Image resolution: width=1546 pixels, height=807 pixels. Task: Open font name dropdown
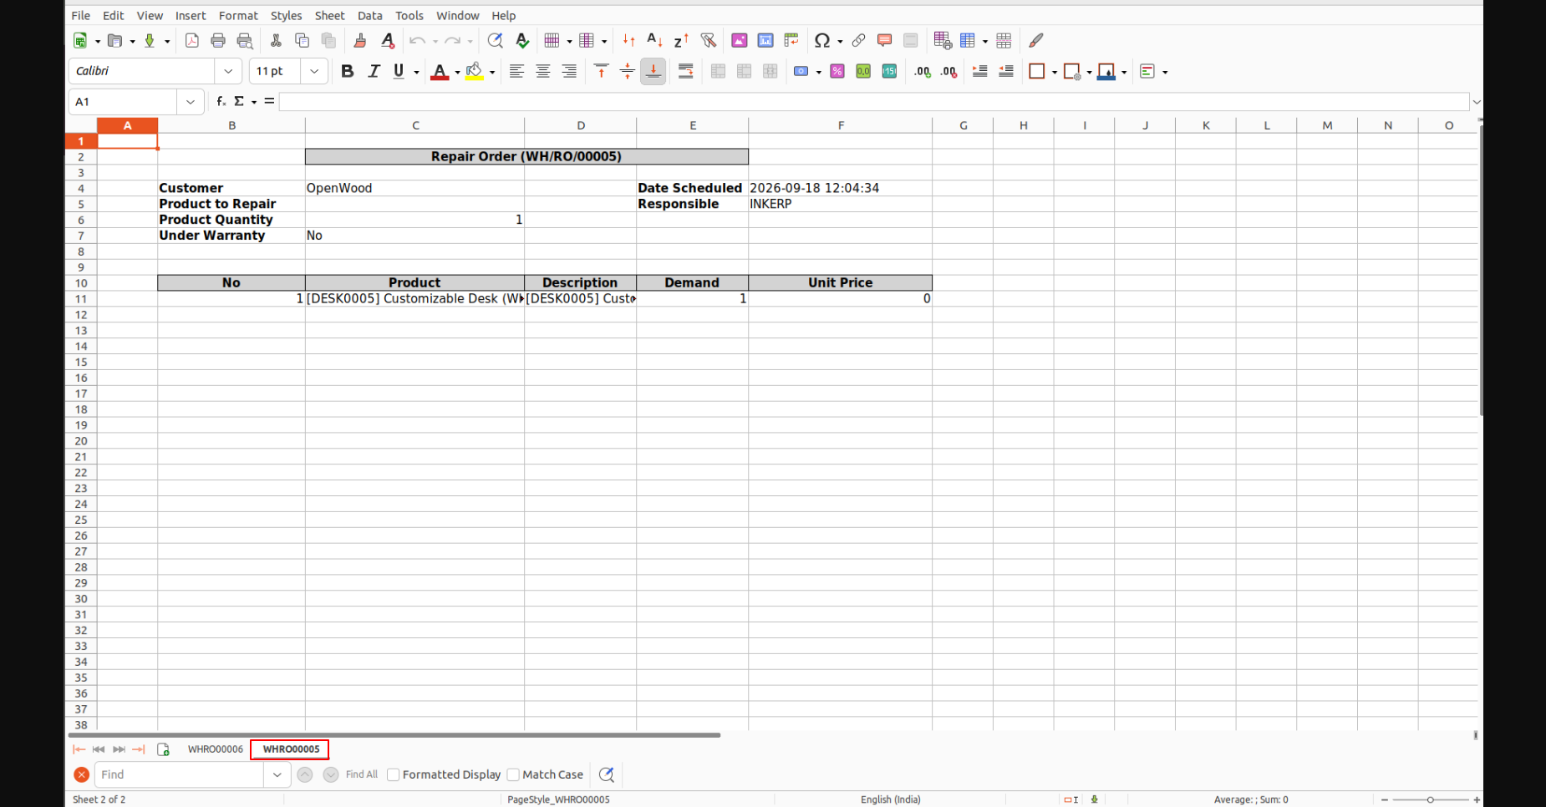(x=228, y=71)
